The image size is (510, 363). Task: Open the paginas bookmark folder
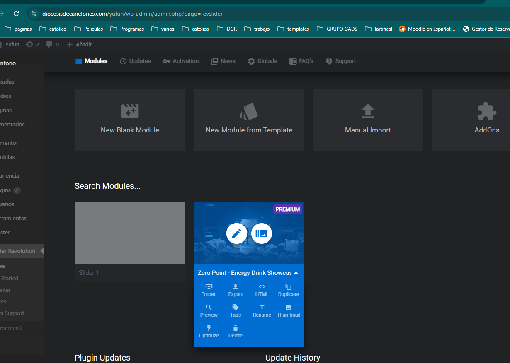point(18,29)
